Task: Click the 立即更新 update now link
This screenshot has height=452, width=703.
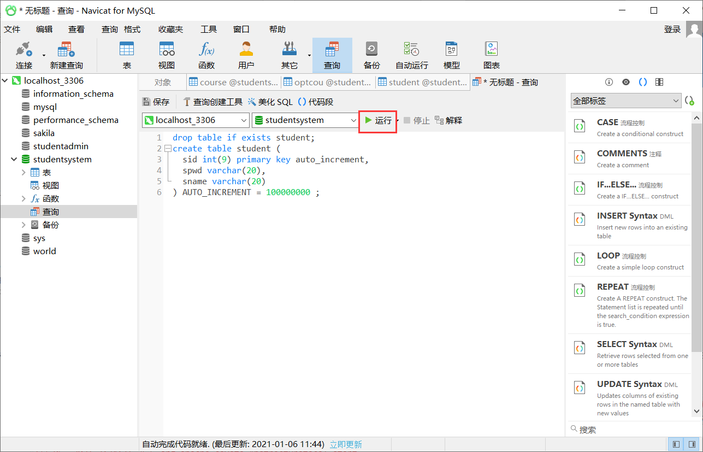Action: (346, 444)
